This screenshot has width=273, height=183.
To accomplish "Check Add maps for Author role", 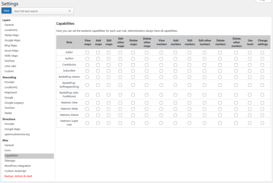I will pyautogui.click(x=98, y=59).
